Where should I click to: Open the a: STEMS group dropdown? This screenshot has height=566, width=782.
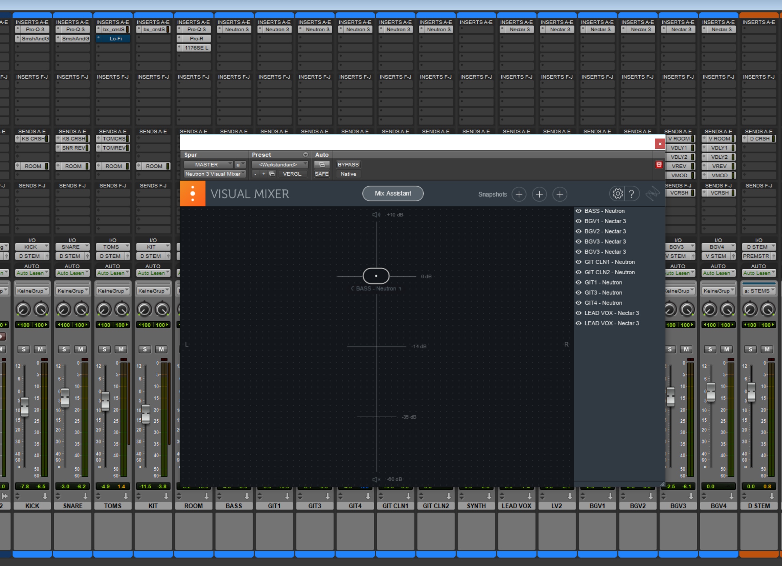tap(758, 291)
